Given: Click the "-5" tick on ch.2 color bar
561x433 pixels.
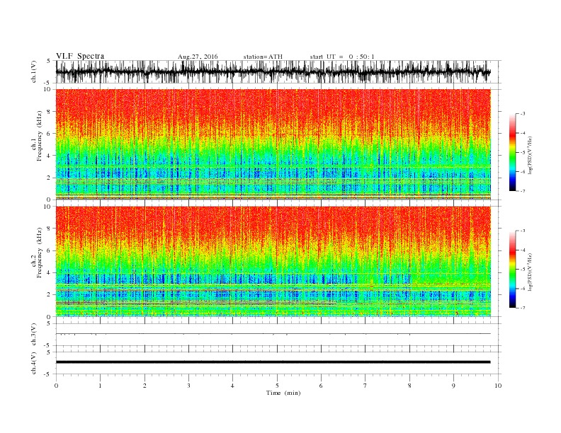Looking at the screenshot, I should 522,270.
